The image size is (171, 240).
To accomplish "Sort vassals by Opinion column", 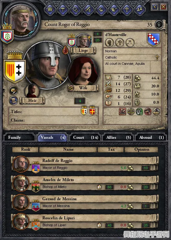I will pyautogui.click(x=141, y=149).
